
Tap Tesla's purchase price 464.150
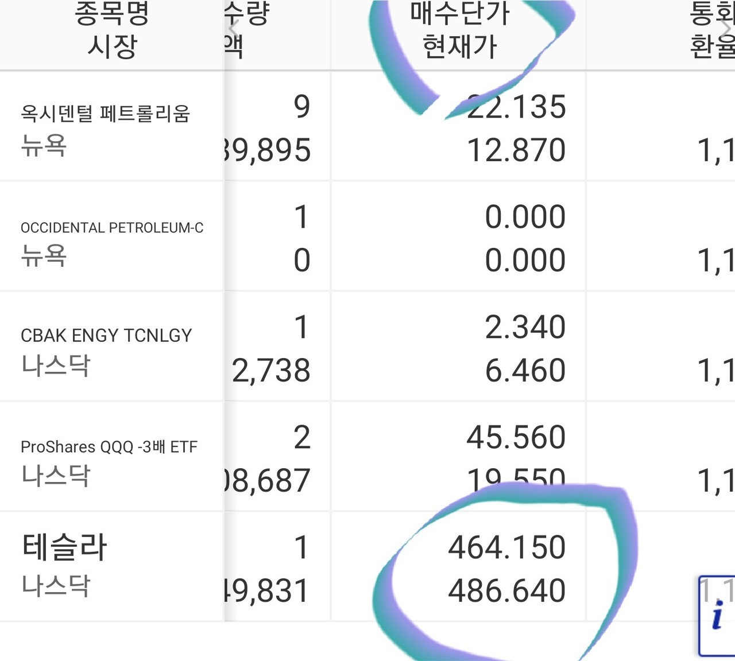coord(508,547)
